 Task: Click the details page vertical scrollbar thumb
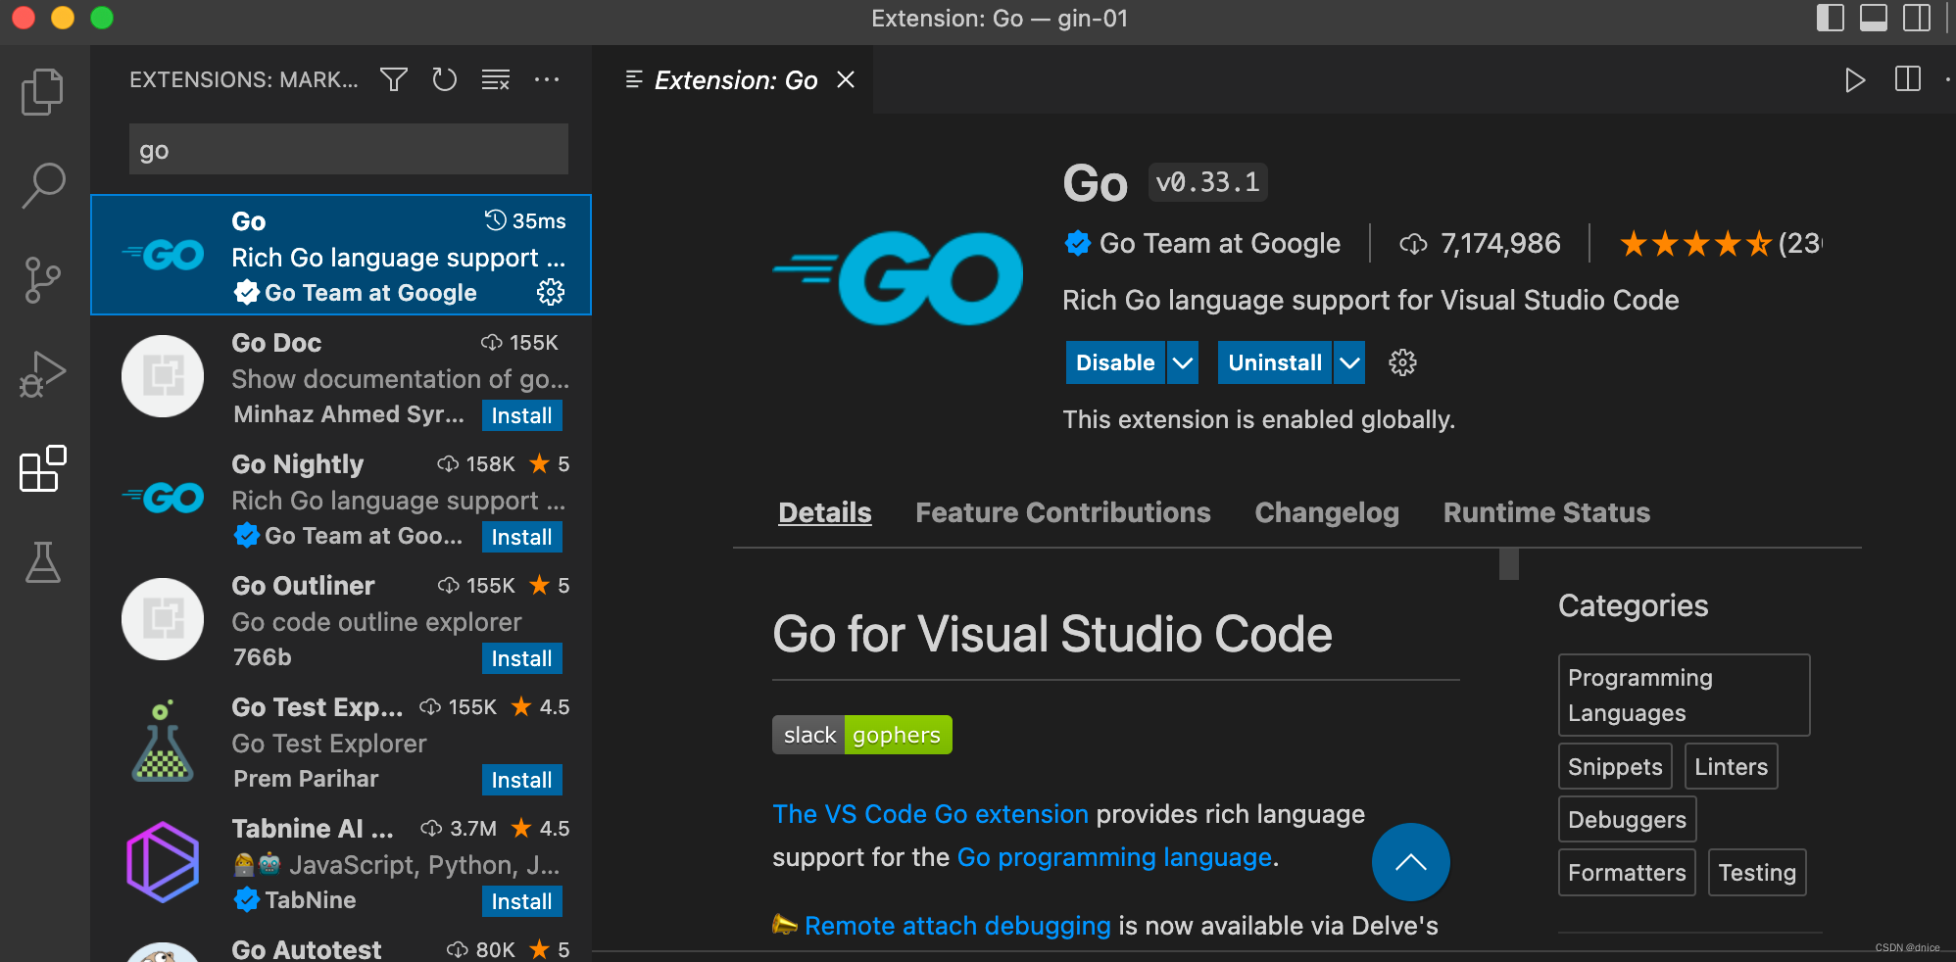tap(1509, 564)
